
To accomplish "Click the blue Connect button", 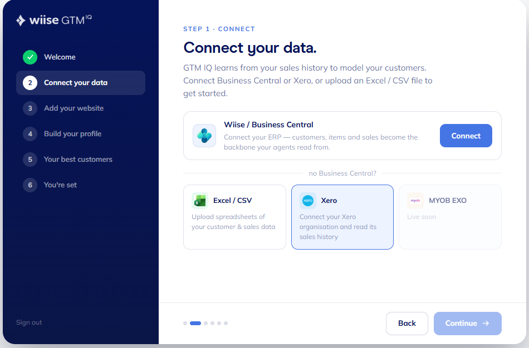I will point(466,136).
